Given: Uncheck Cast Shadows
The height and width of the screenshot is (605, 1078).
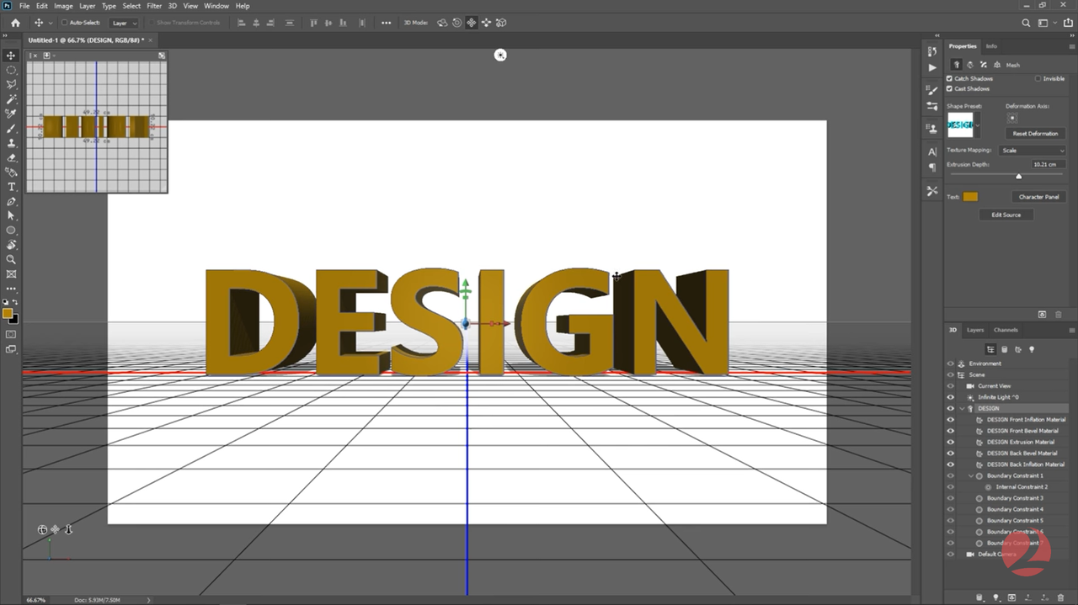Looking at the screenshot, I should pos(950,88).
